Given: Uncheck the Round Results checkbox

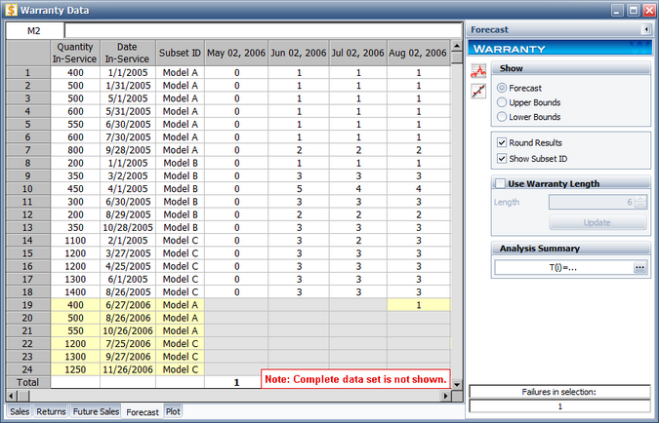Looking at the screenshot, I should (503, 143).
